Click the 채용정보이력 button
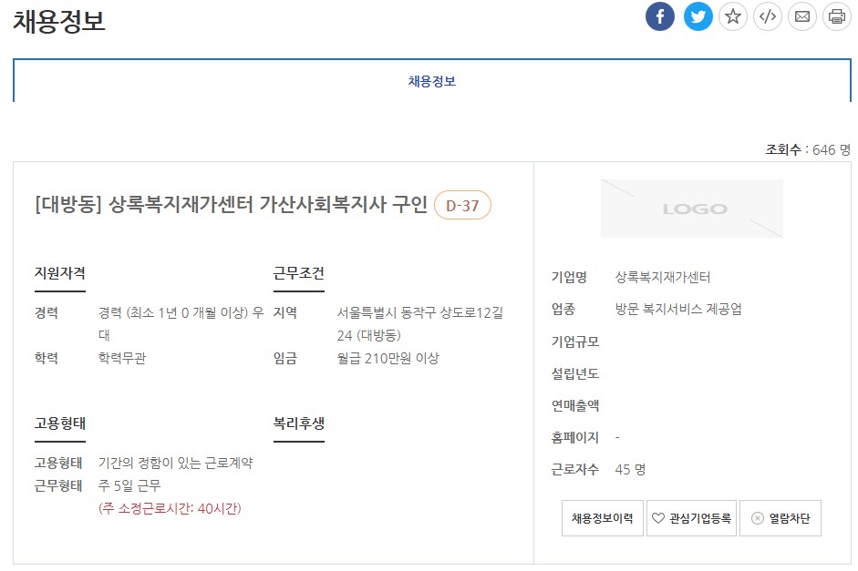Screen dimensions: 858x571 603,518
